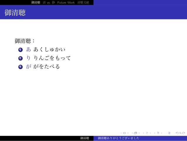Go to next section arrow
This screenshot has width=187, height=141.
161,133
